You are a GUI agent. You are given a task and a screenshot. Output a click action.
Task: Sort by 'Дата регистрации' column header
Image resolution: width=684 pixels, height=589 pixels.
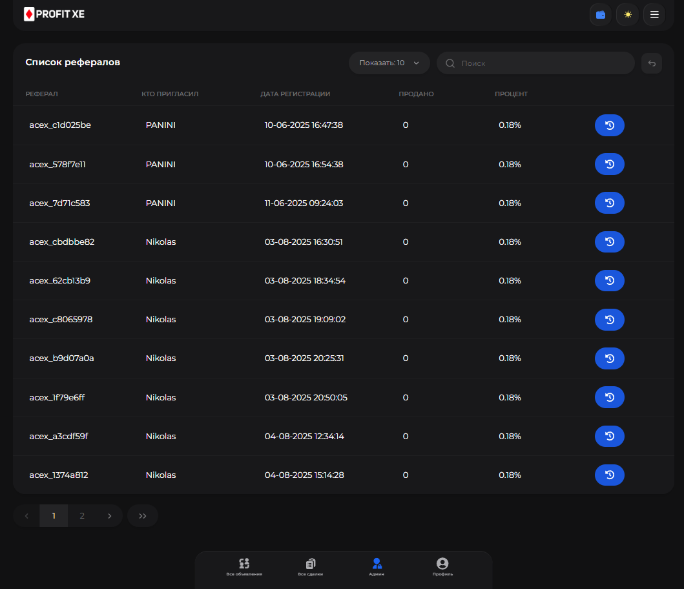[x=295, y=94]
